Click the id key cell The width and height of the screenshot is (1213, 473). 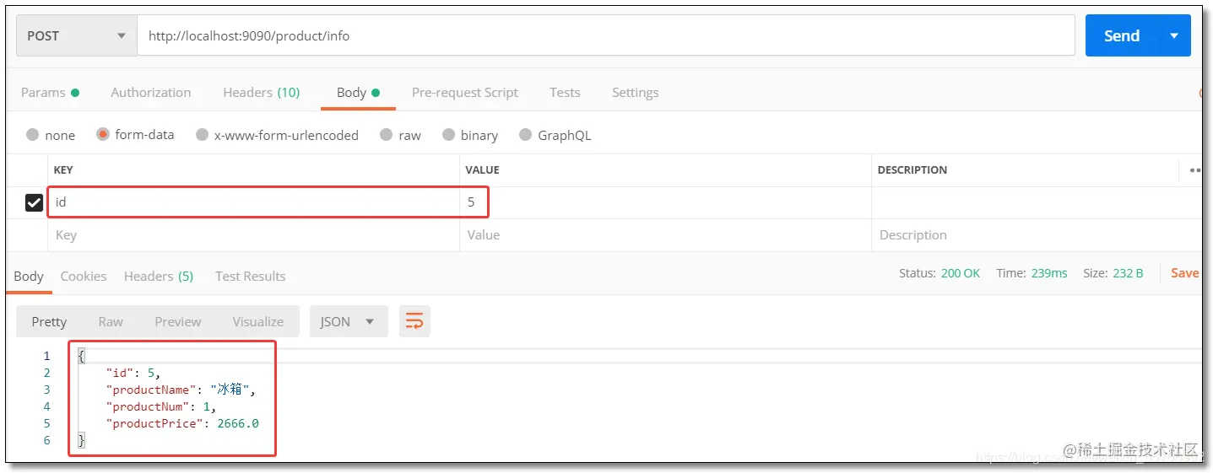(253, 202)
